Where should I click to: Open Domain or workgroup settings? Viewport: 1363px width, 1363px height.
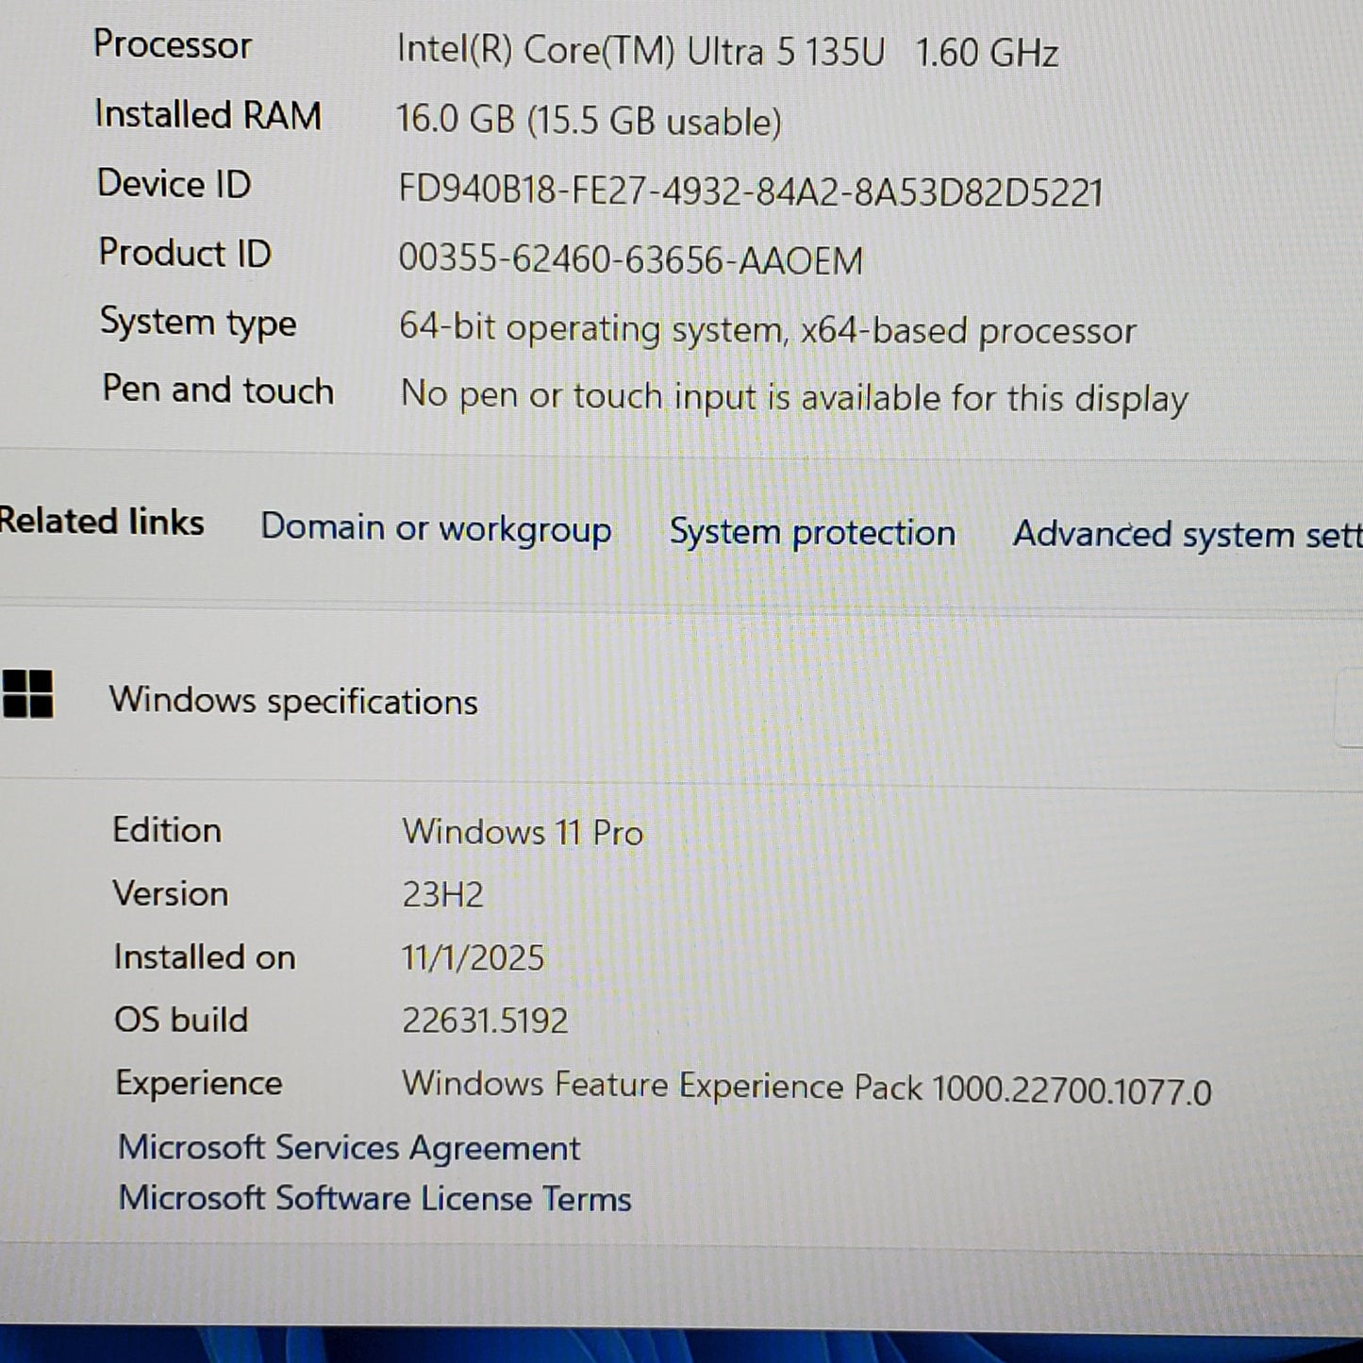[x=436, y=529]
